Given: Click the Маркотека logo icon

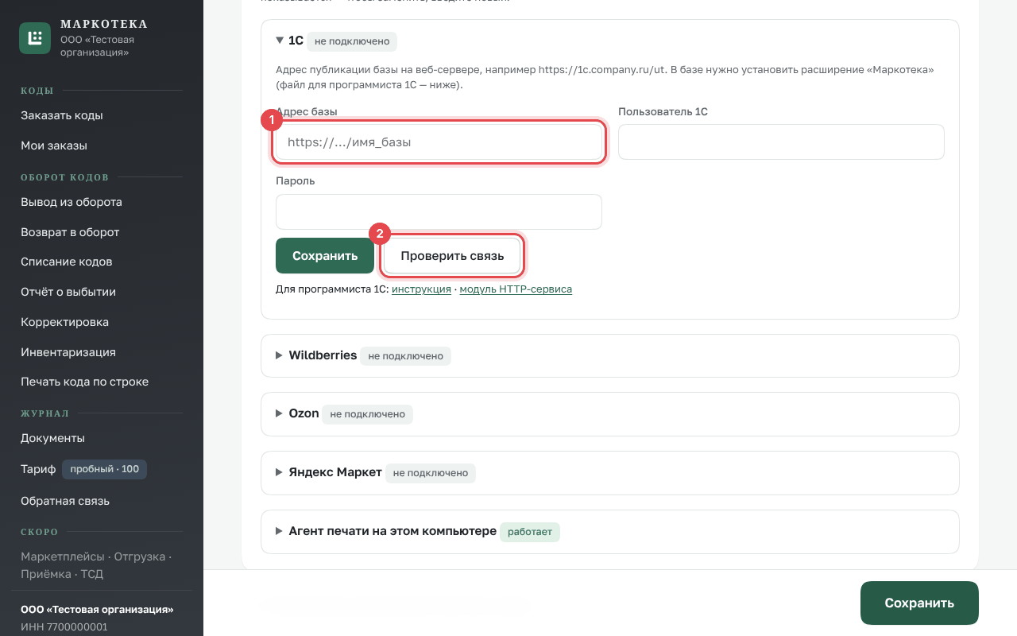Looking at the screenshot, I should (35, 38).
